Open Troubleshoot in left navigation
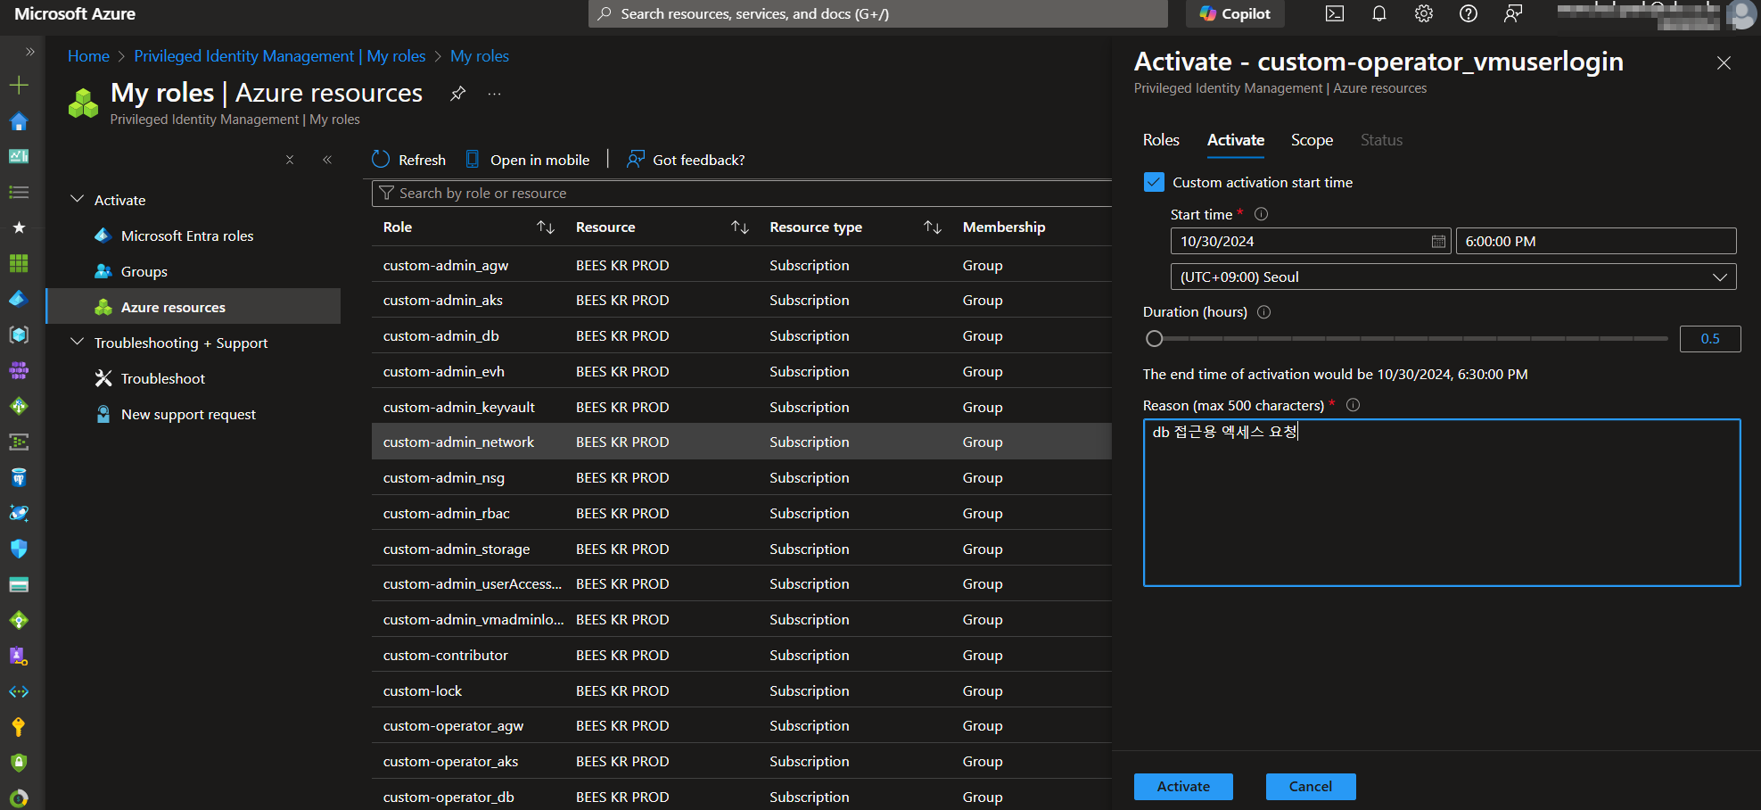 click(163, 378)
